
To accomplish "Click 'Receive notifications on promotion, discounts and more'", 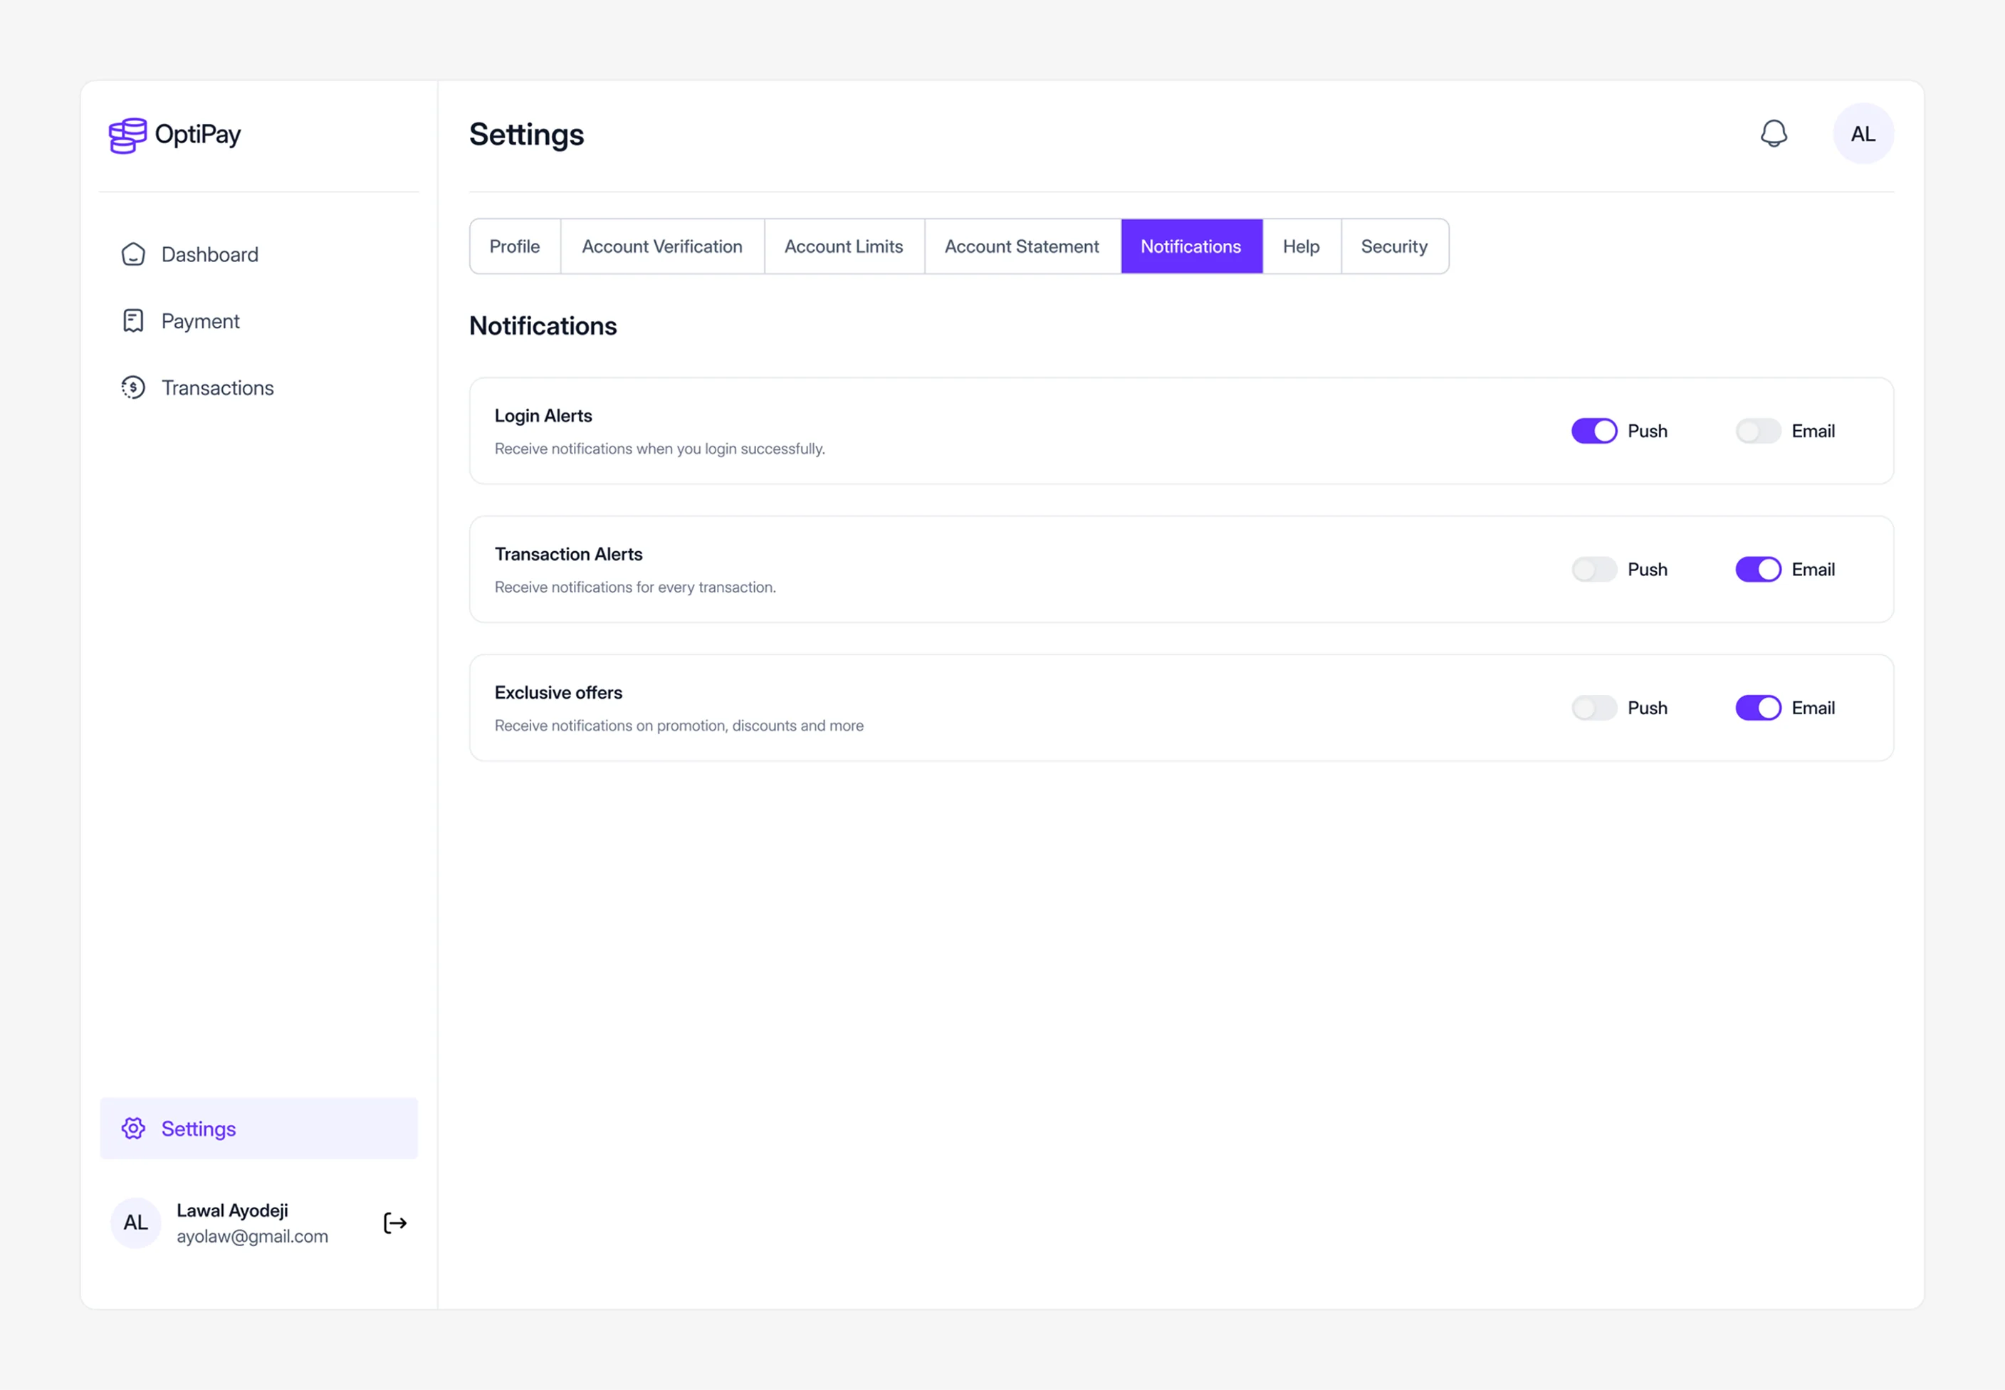I will (679, 726).
